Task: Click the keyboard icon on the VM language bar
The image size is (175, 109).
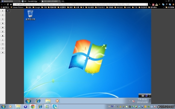Action: click(143, 96)
